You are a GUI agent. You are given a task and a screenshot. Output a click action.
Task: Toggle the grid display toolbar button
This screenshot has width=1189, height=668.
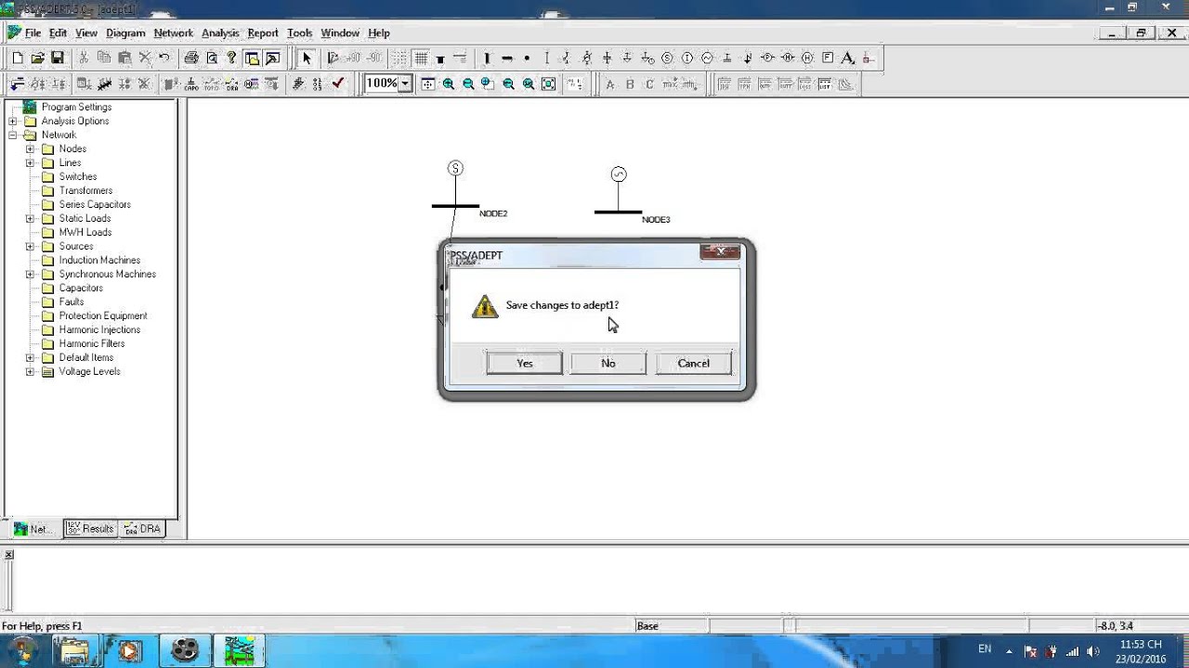[421, 58]
